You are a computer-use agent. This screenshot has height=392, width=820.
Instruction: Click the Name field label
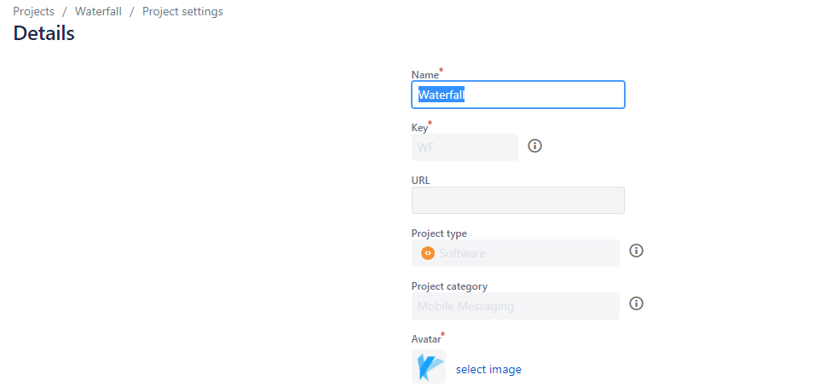[x=425, y=75]
